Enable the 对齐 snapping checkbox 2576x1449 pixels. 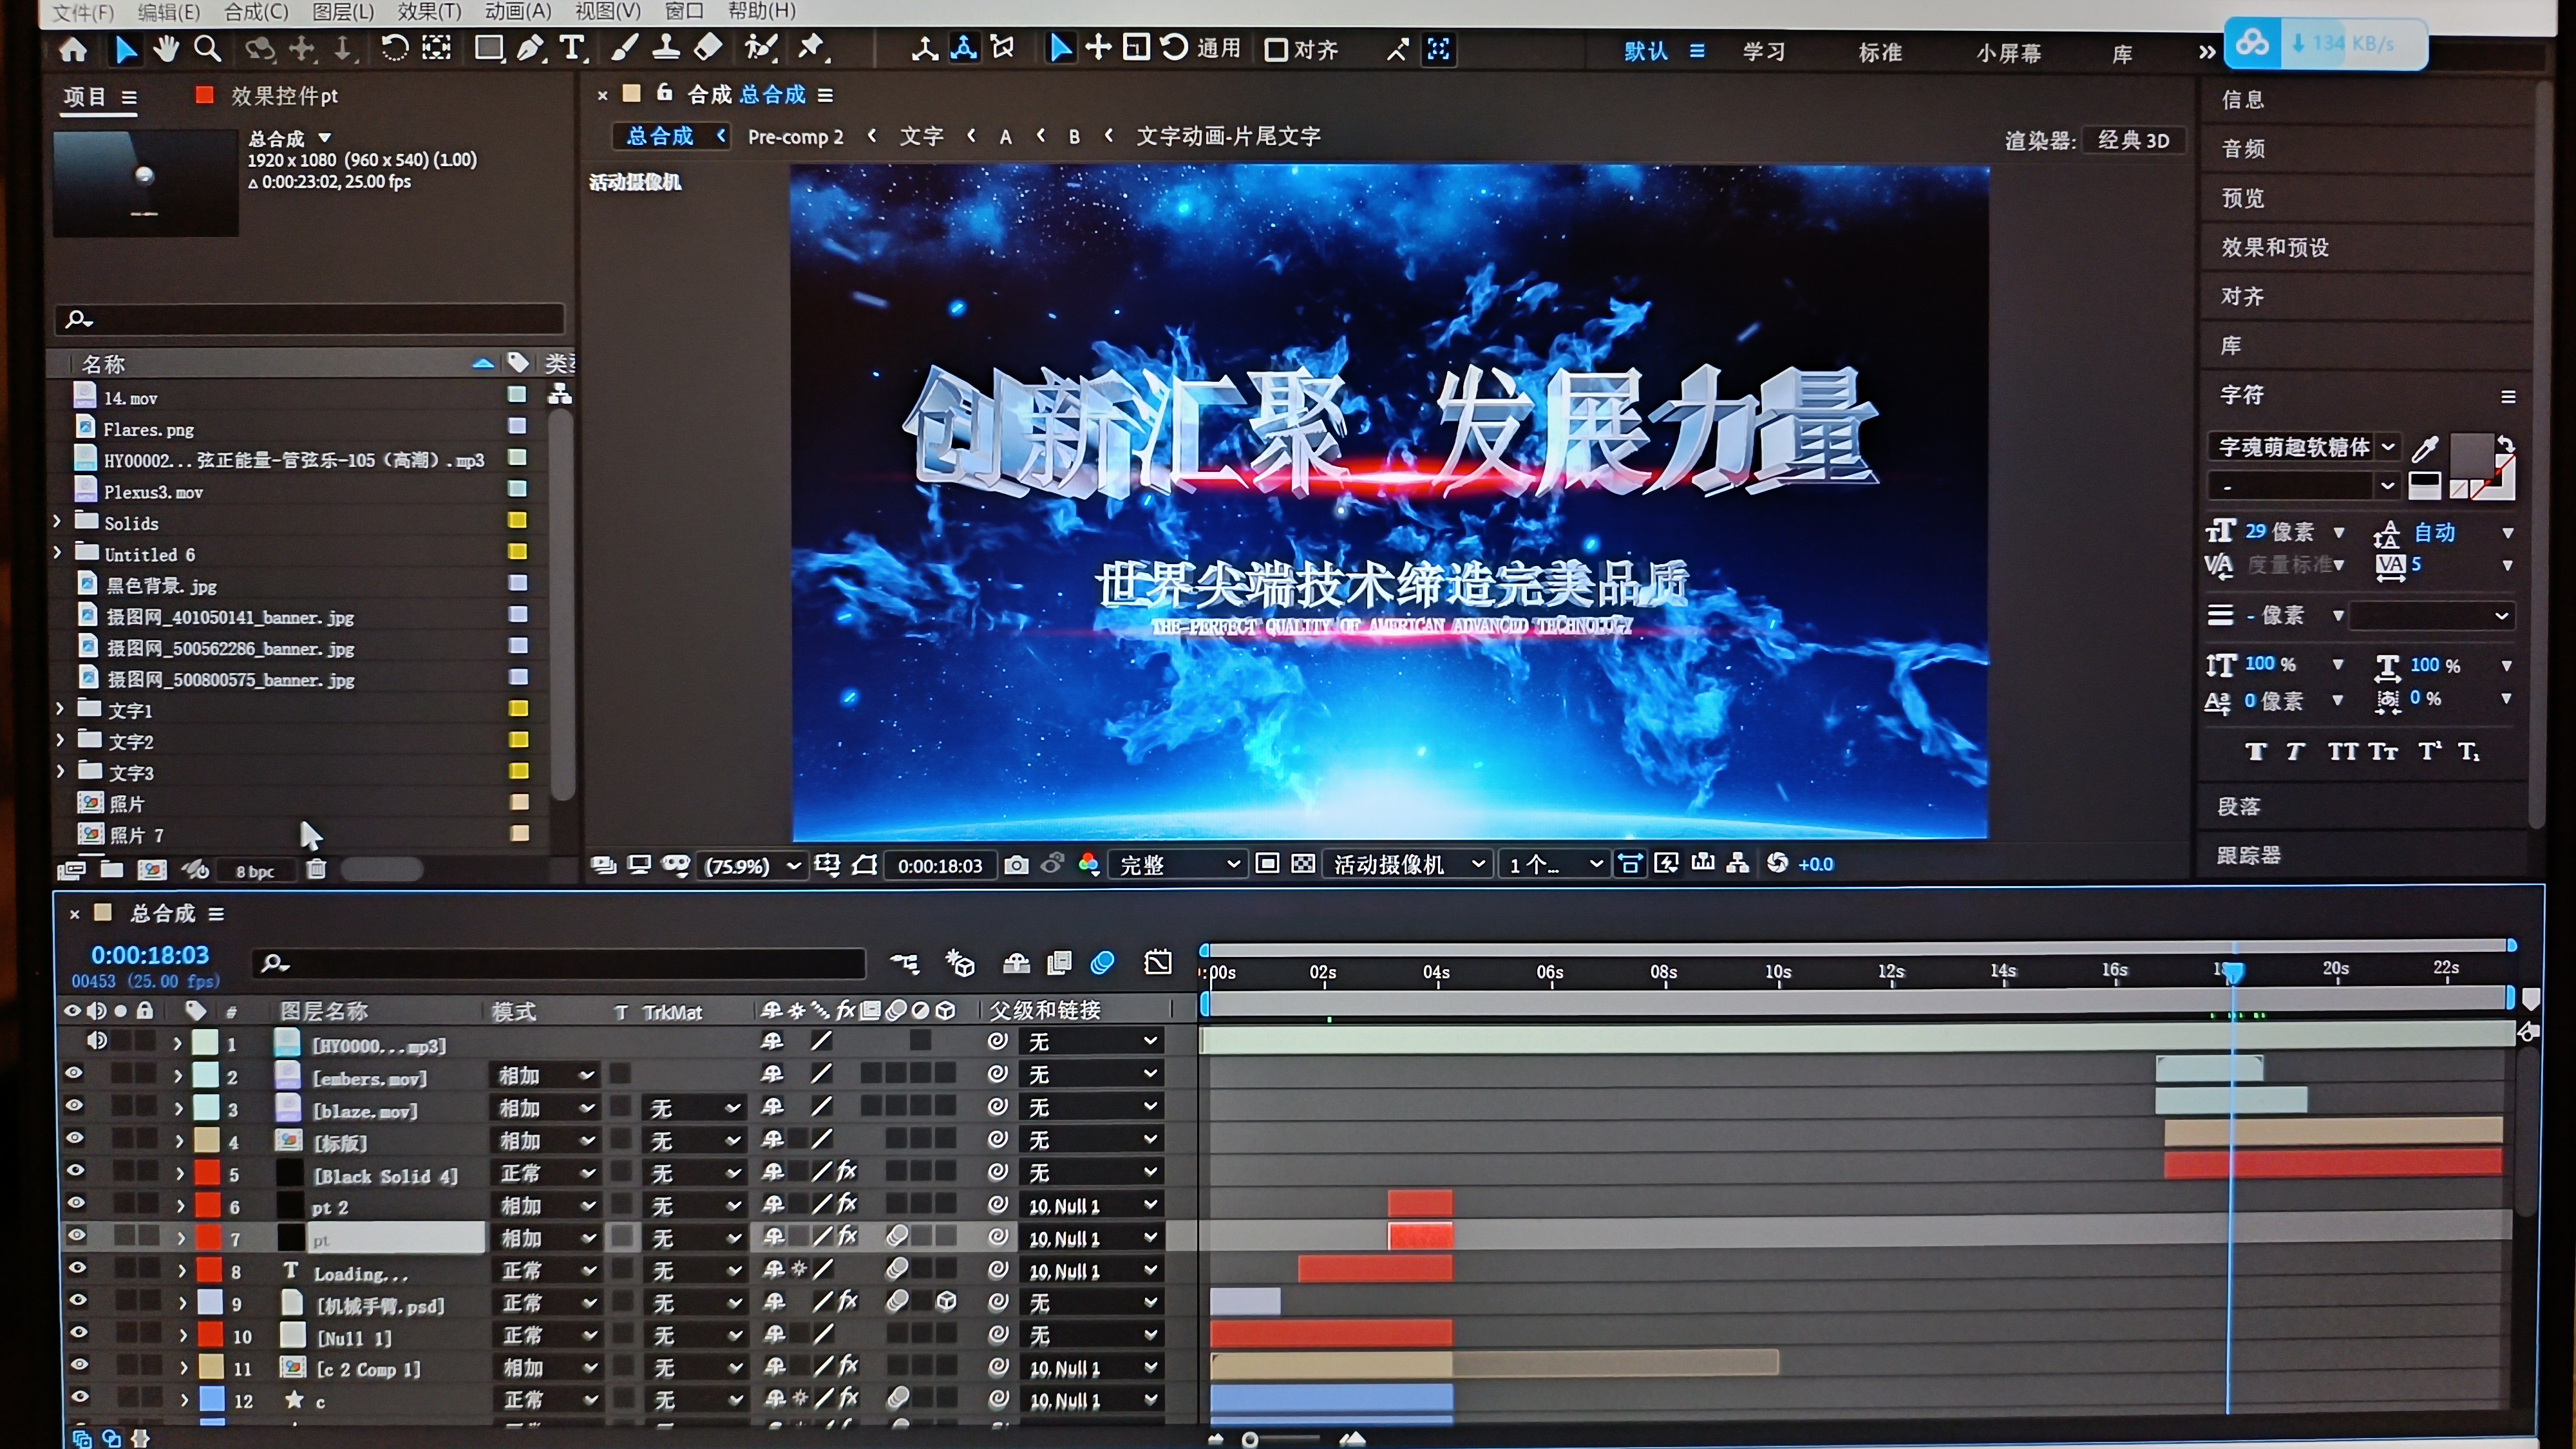click(x=1276, y=50)
